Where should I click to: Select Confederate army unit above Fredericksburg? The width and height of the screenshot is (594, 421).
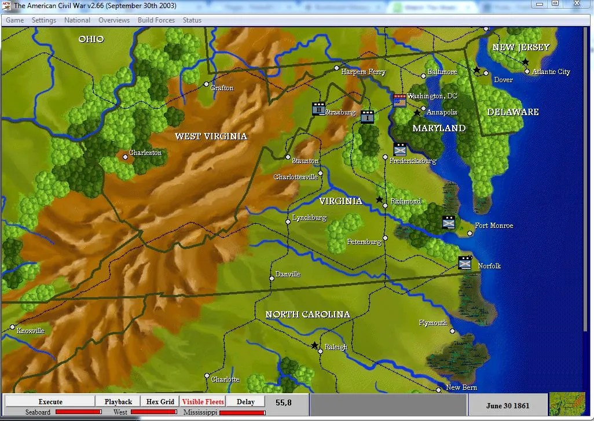pyautogui.click(x=400, y=149)
